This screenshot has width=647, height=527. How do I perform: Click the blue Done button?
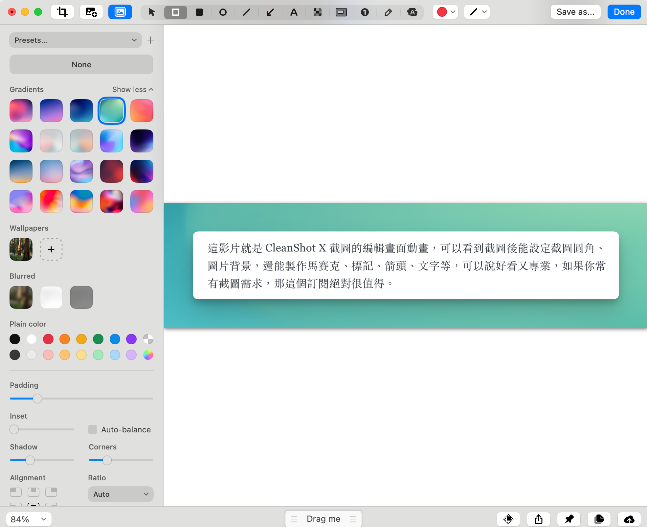[624, 12]
